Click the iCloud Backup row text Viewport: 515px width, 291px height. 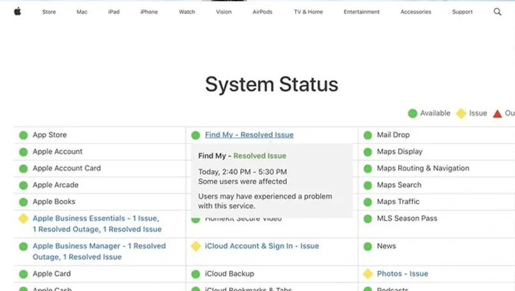tap(229, 274)
